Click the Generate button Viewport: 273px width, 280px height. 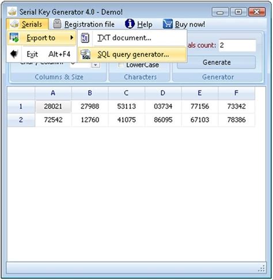coord(217,62)
